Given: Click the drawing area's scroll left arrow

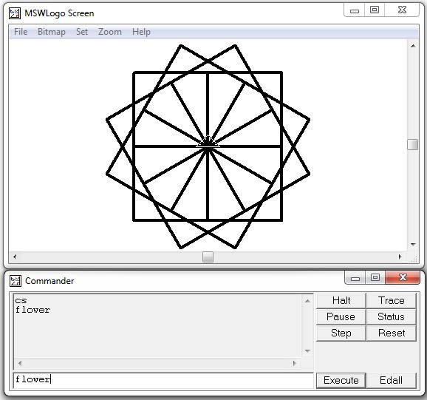Looking at the screenshot, I should (x=15, y=257).
